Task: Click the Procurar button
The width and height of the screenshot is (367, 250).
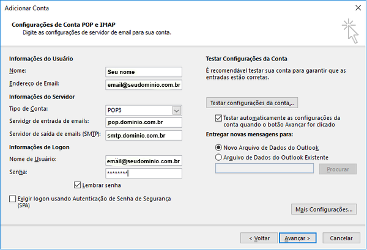Action: (338, 169)
